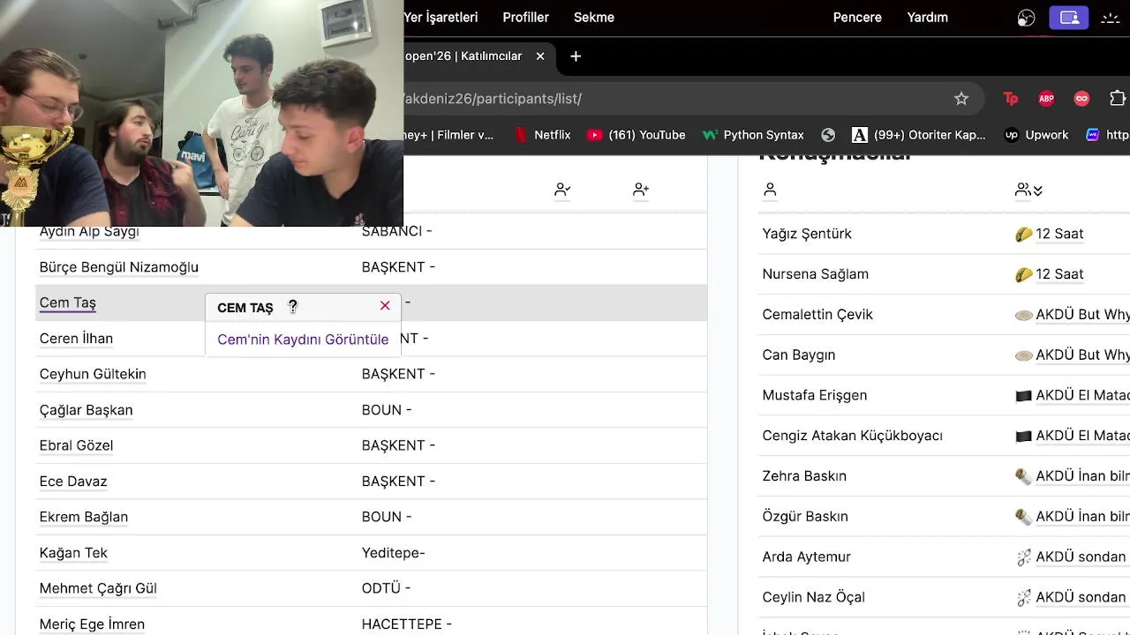Click participant Meriç Ege İmren
The image size is (1130, 635).
[x=92, y=624]
